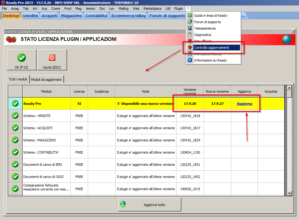Open the Ammin menu
Image resolution: width=299 pixels, height=220 pixels.
pos(91,9)
